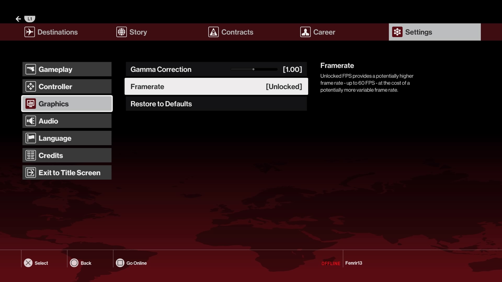Select the Destinations airplane icon

click(x=29, y=32)
